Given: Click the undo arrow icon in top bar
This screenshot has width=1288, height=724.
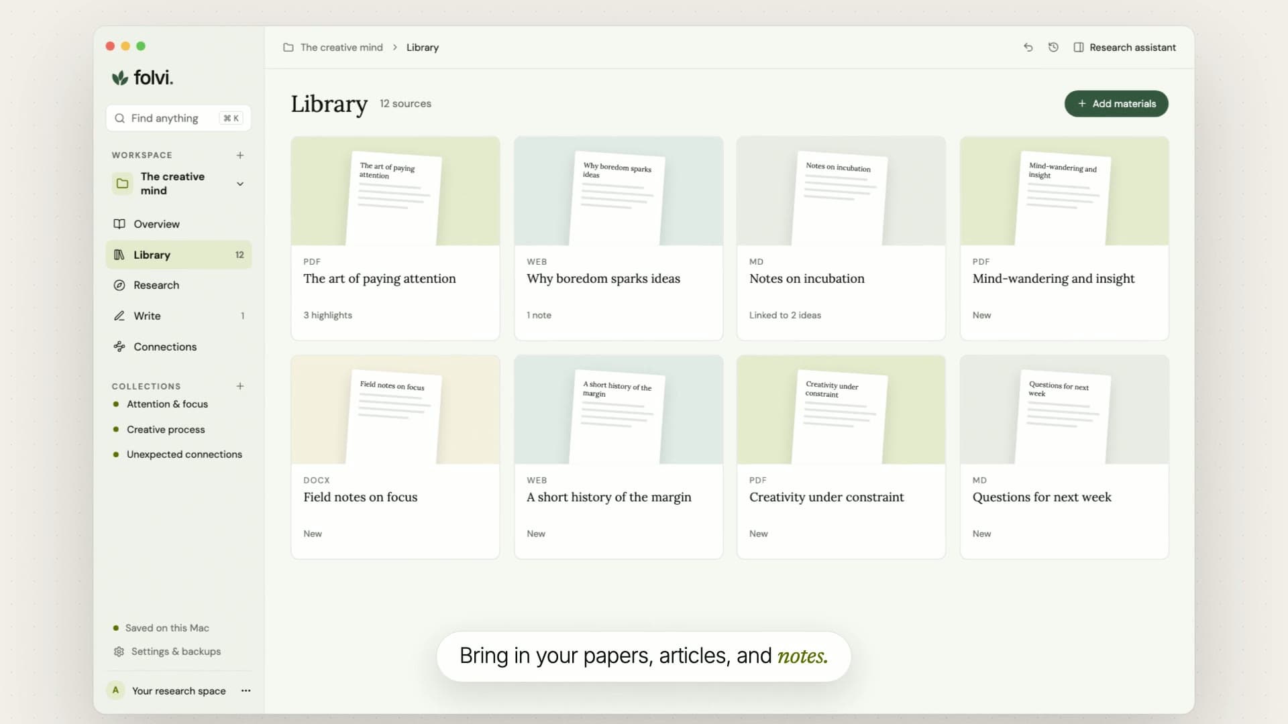Looking at the screenshot, I should (x=1028, y=47).
